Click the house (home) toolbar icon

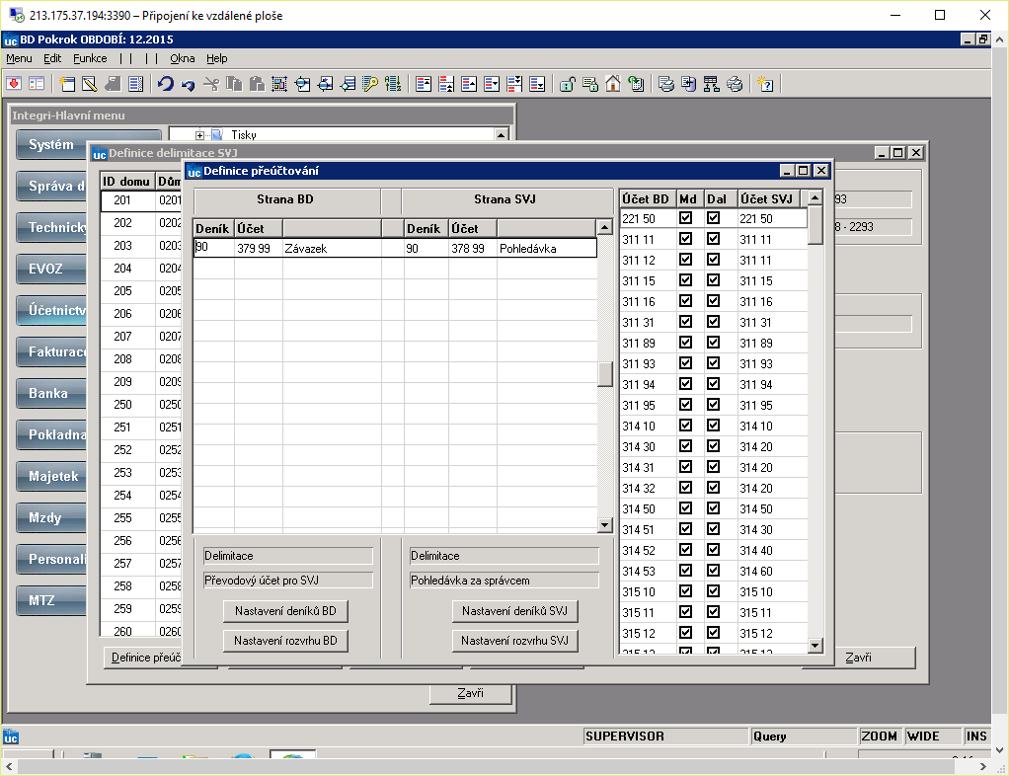pos(612,84)
